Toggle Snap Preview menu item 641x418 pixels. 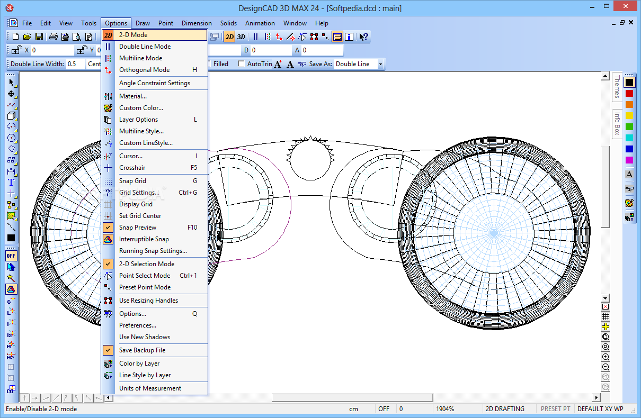tap(155, 228)
